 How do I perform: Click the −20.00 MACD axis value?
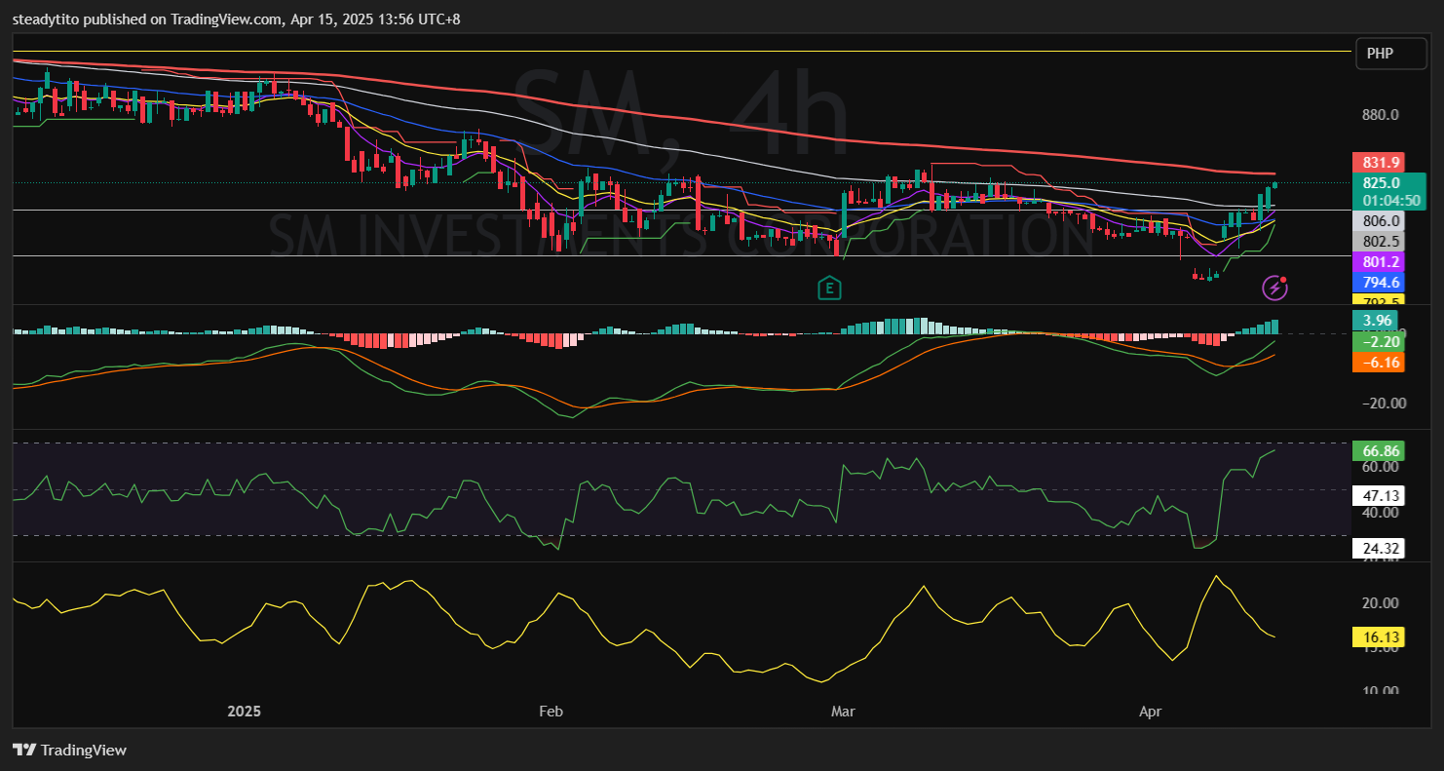coord(1385,404)
